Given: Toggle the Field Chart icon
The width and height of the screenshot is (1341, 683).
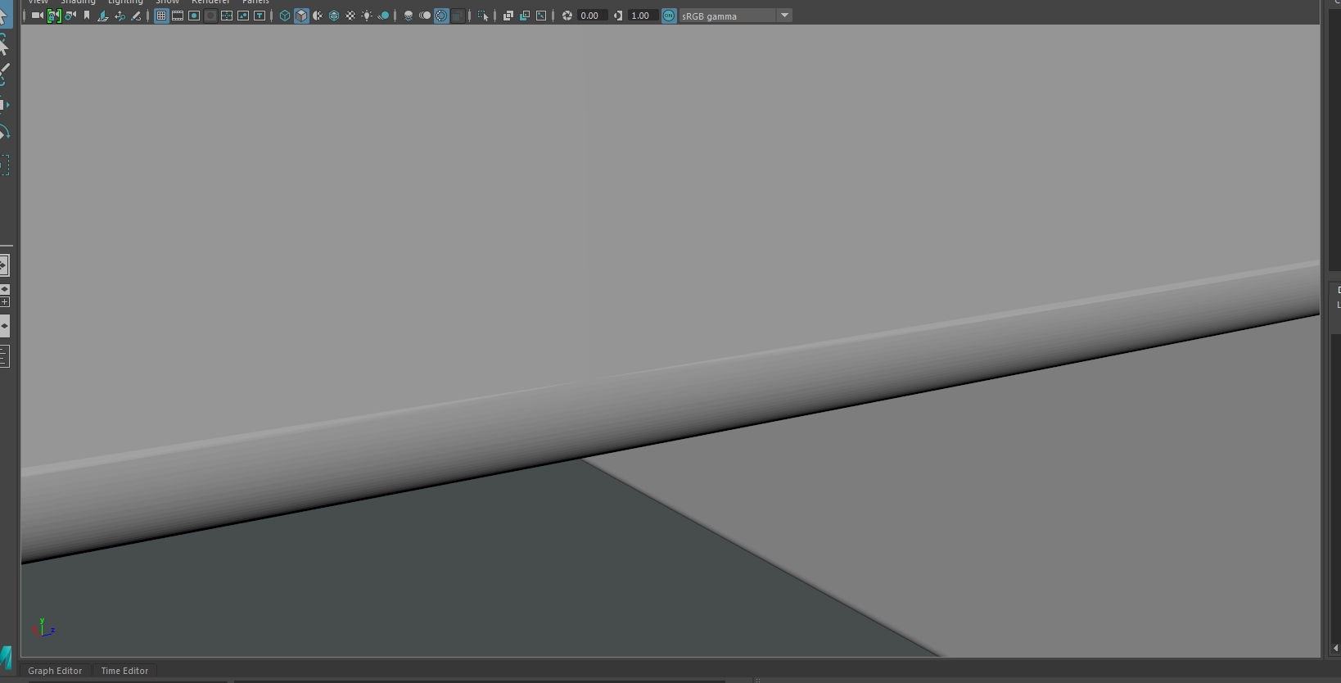Looking at the screenshot, I should (x=227, y=16).
